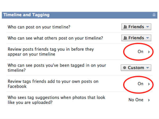Toggle the tag review On setting for own posts

[x=140, y=84]
